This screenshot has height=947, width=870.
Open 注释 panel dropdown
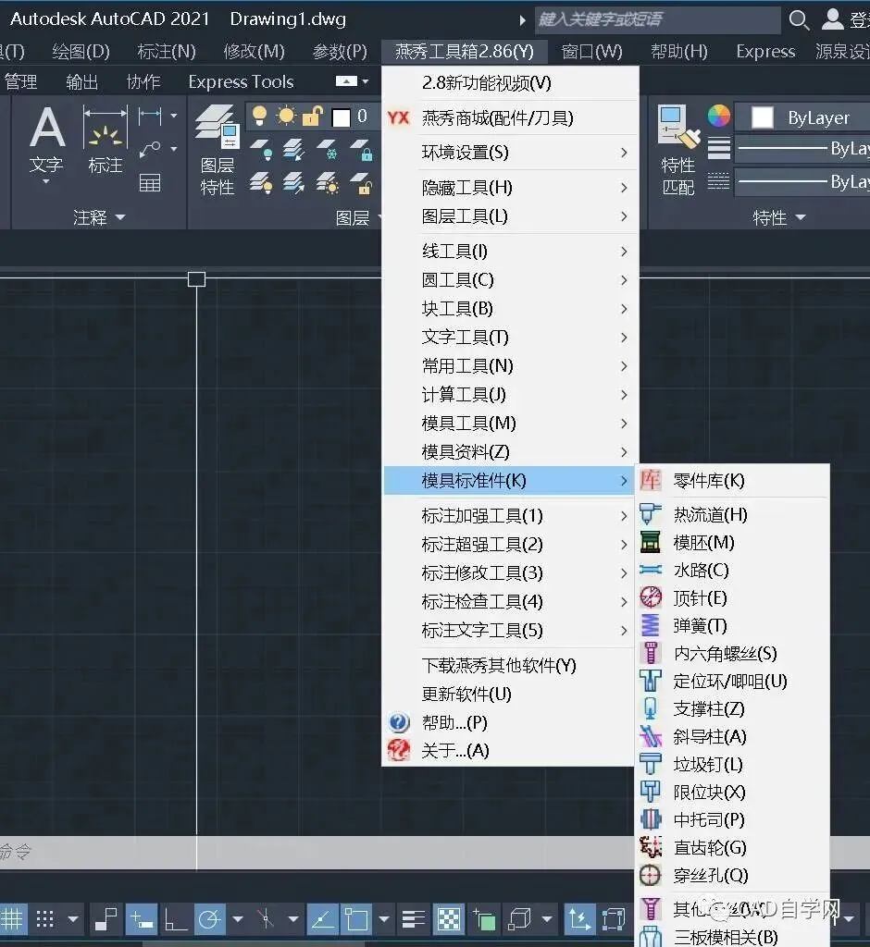(x=98, y=216)
